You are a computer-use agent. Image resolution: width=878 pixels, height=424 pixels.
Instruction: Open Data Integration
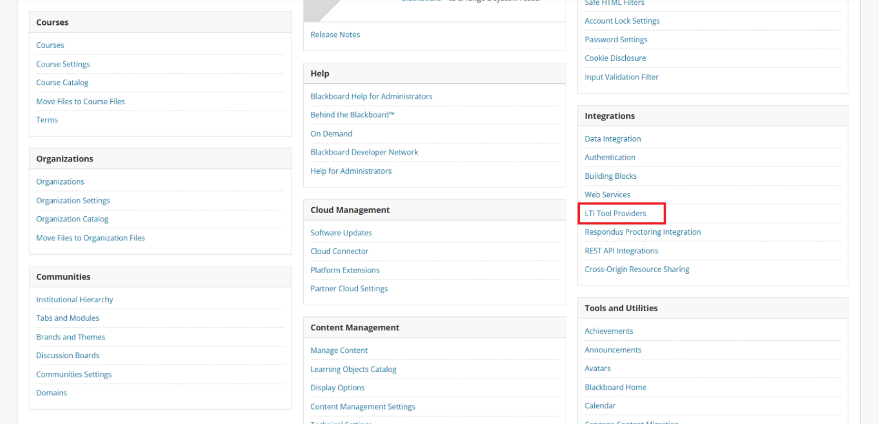coord(613,139)
